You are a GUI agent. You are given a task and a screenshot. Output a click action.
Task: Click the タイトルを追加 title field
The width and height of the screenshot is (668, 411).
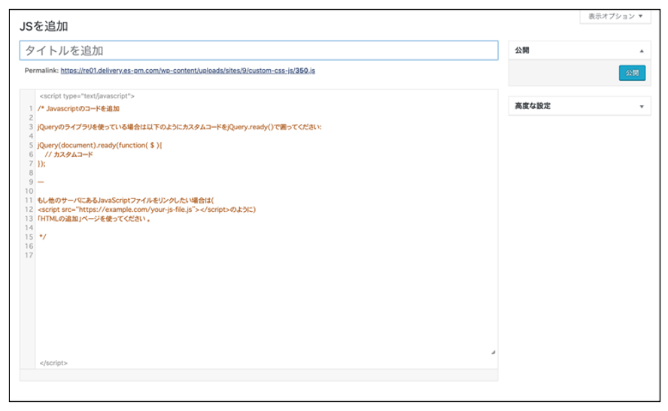(x=259, y=50)
